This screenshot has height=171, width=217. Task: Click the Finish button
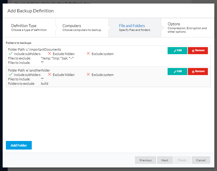click(x=182, y=160)
